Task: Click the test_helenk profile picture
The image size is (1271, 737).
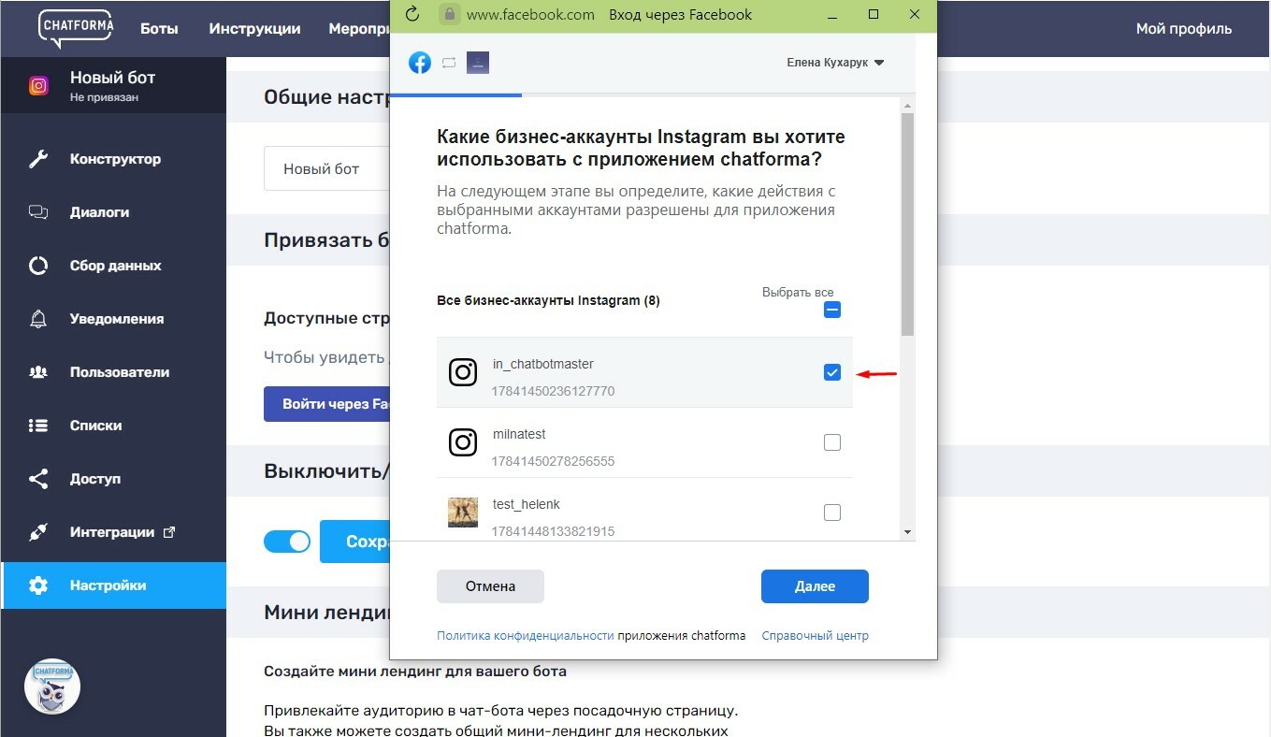Action: click(x=463, y=513)
